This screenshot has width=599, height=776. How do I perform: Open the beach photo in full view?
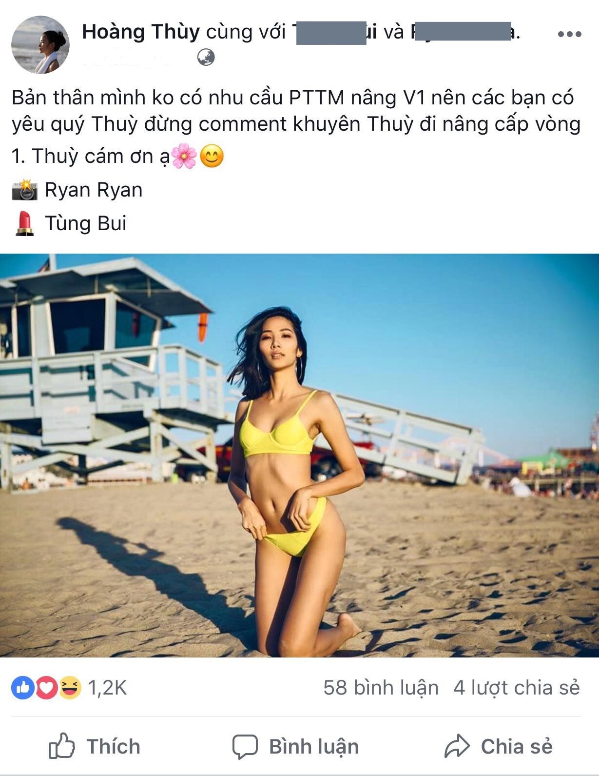(x=299, y=456)
